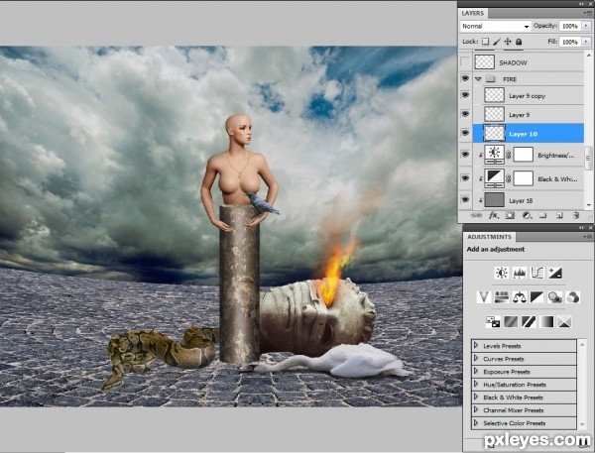Select the LAYERS panel tab
The image size is (595, 453).
tap(473, 13)
